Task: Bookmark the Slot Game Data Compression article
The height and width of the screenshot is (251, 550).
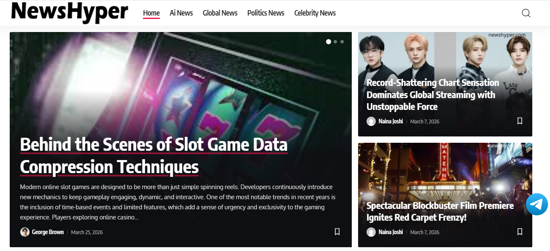Action: click(337, 232)
